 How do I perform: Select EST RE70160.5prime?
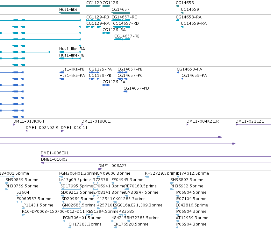140,186
